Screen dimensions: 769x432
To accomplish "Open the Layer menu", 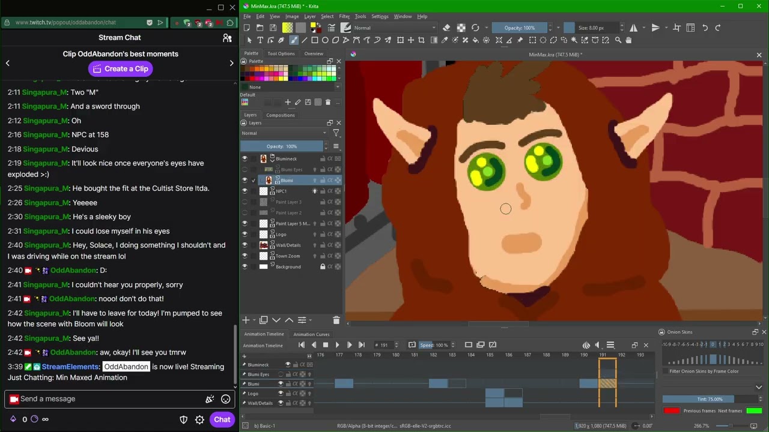I will pyautogui.click(x=310, y=16).
